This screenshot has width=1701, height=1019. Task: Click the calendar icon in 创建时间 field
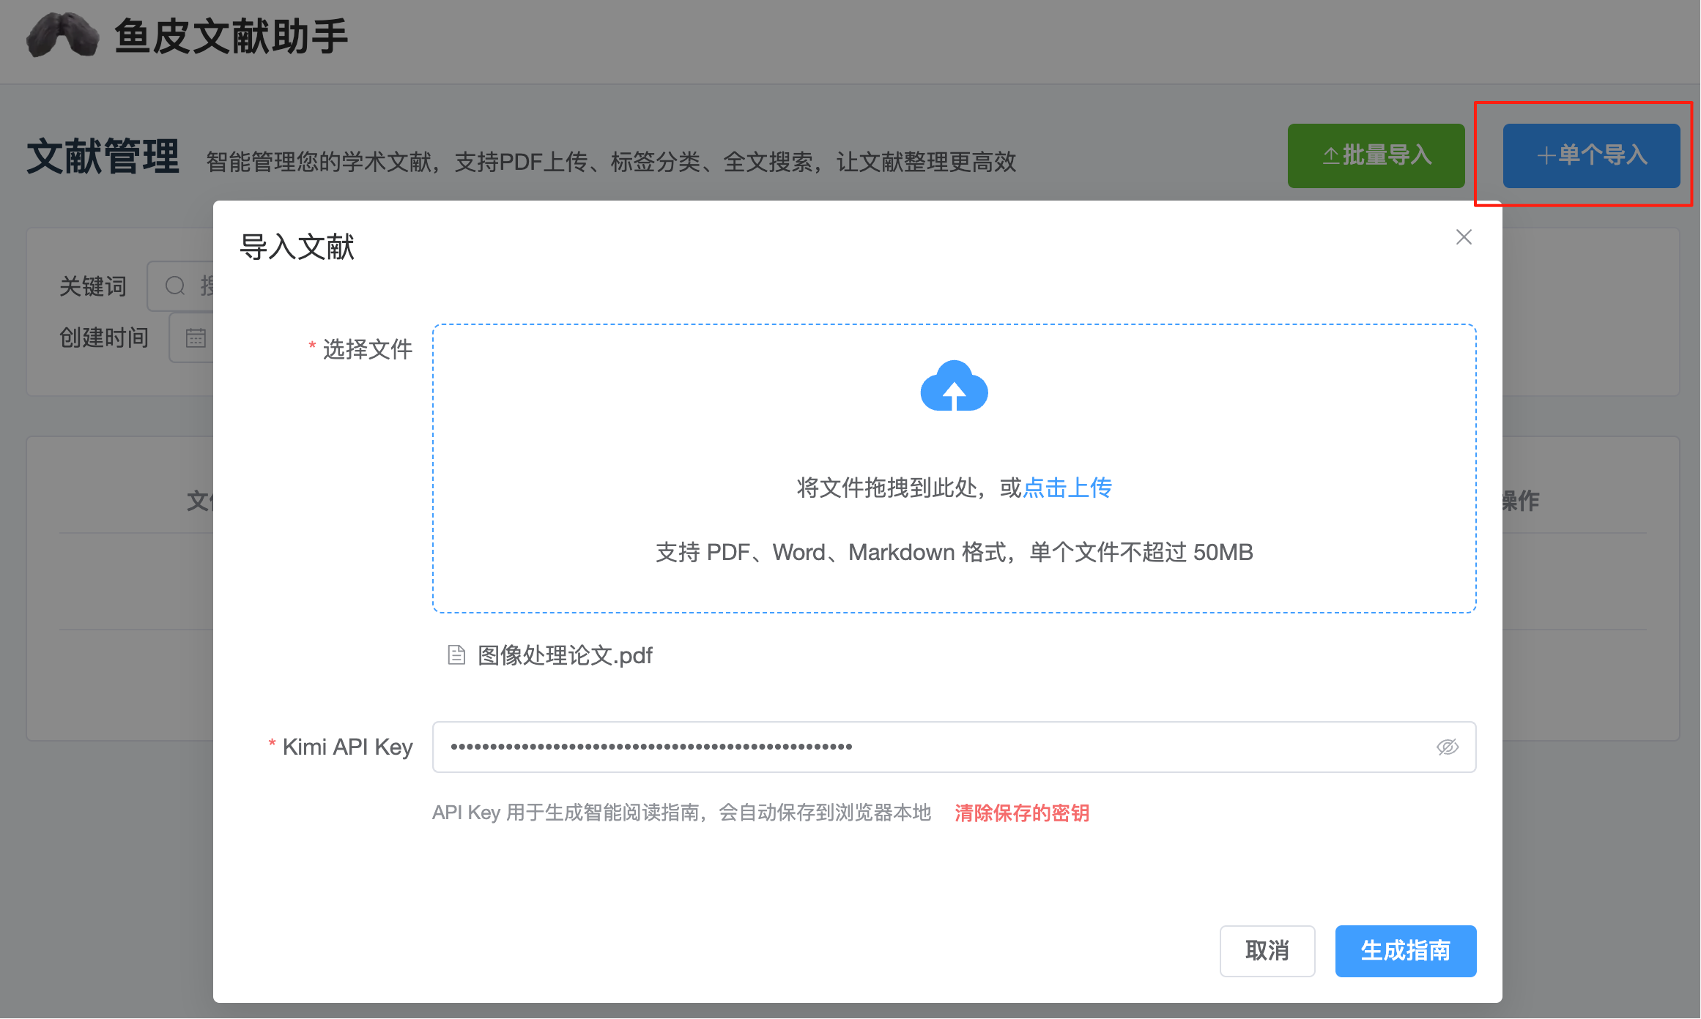point(196,338)
